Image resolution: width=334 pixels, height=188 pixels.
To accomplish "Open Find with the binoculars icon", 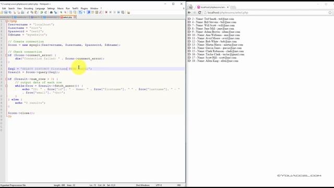I will 51,13.
